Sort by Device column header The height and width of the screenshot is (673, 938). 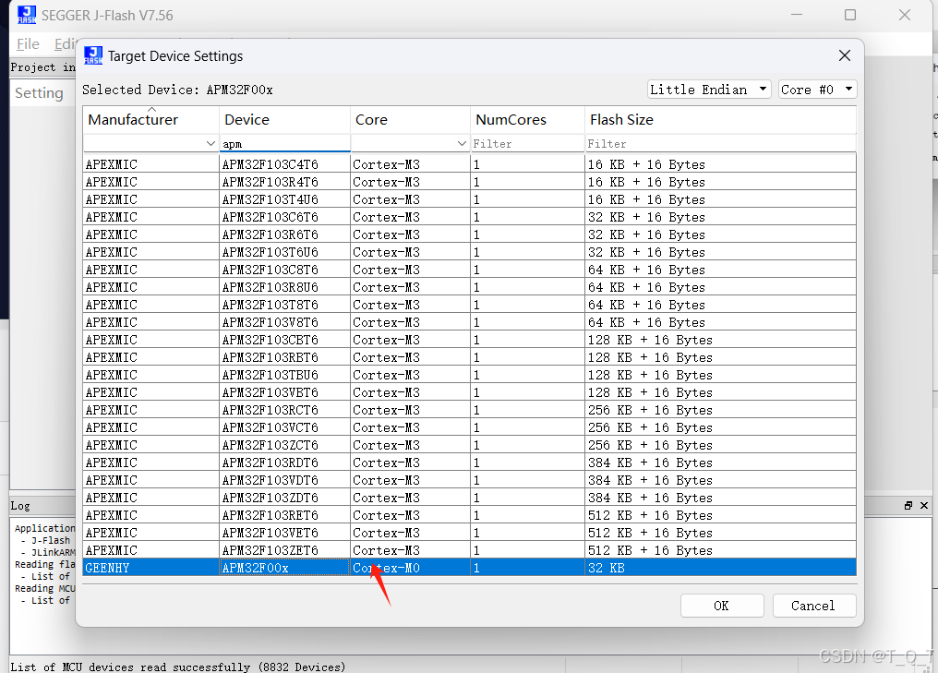(284, 120)
